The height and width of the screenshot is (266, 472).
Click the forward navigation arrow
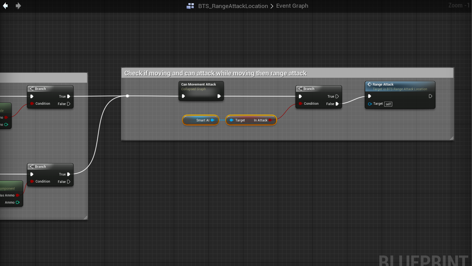point(18,6)
